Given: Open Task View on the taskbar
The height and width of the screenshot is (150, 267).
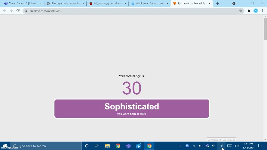Looking at the screenshot, I should point(97,146).
